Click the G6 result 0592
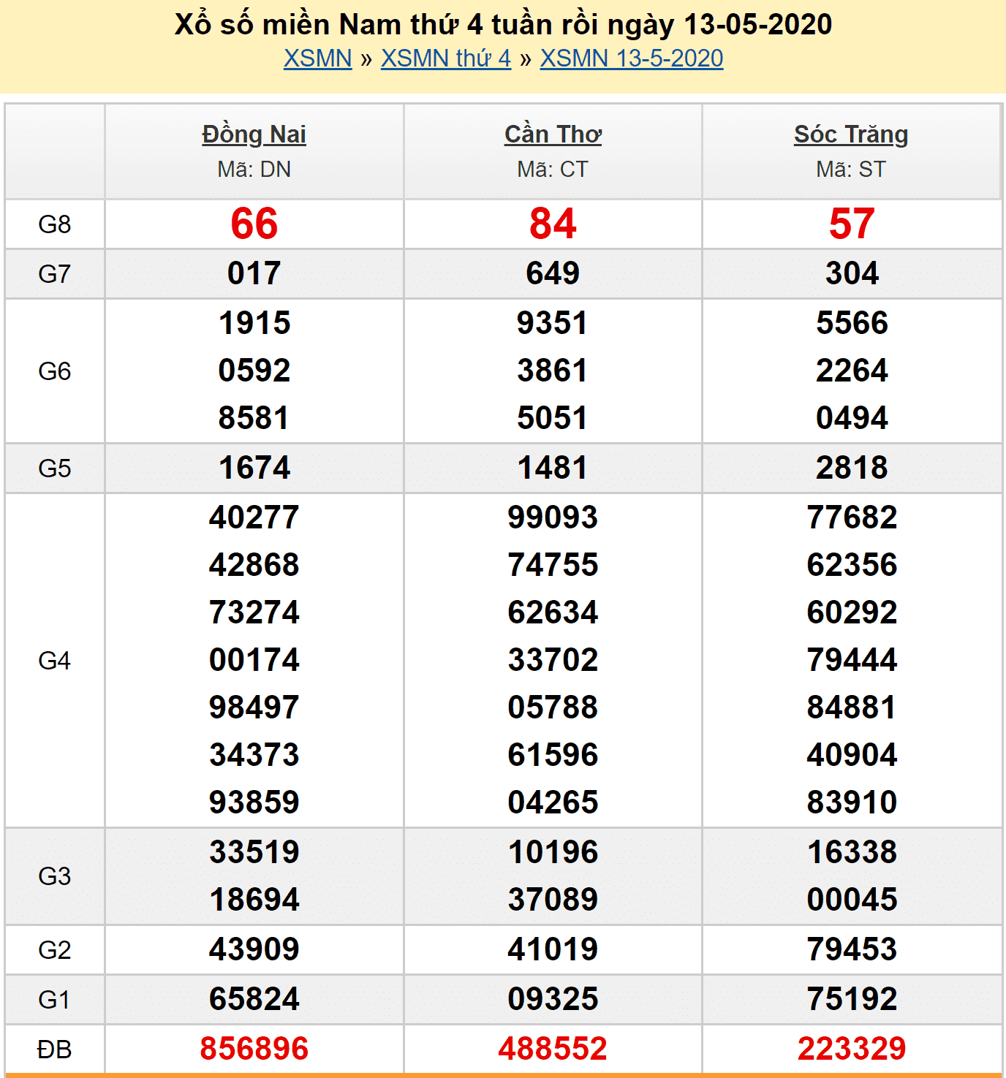Viewport: 1006px width, 1078px height. point(254,371)
